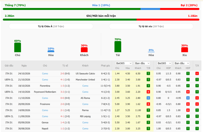The image size is (203, 132).
Task: Click red B T/B badge in Frosinone row
Action: coord(148,104)
